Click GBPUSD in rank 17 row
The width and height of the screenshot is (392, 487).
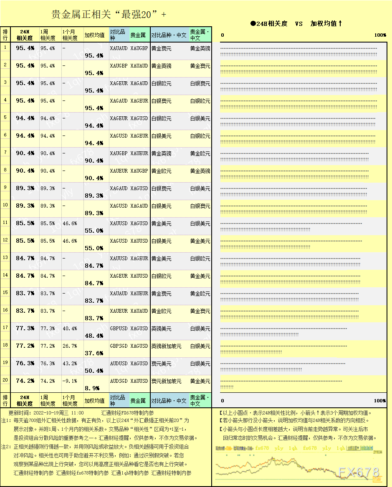[x=119, y=329]
